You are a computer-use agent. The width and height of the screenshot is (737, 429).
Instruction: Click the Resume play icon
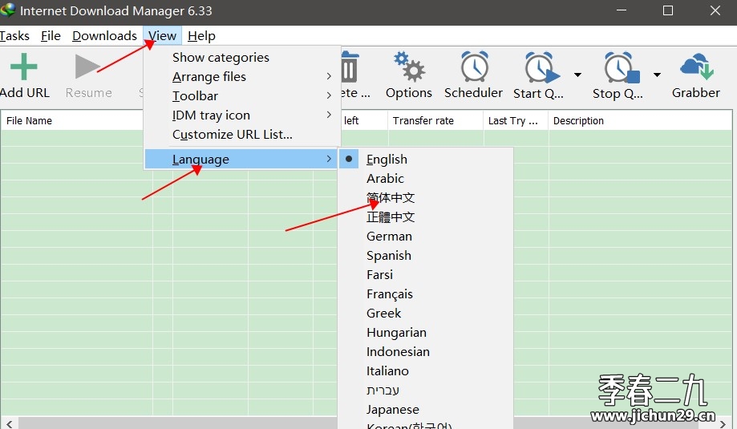coord(88,67)
